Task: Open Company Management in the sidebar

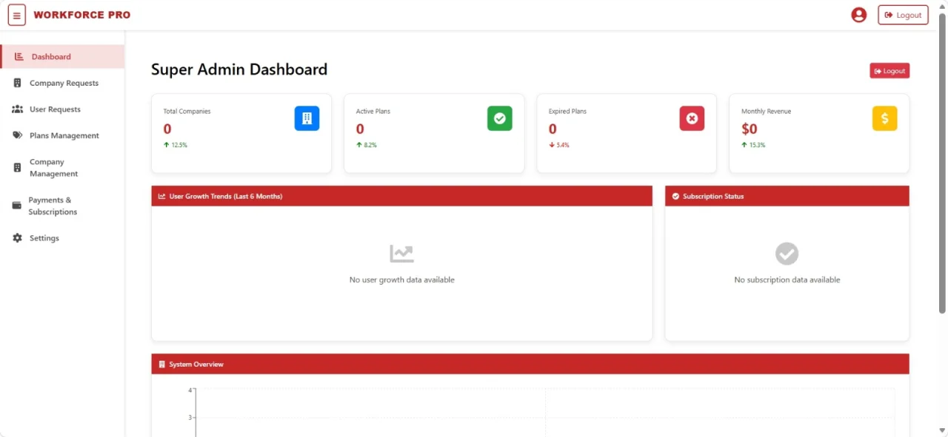Action: (63, 168)
